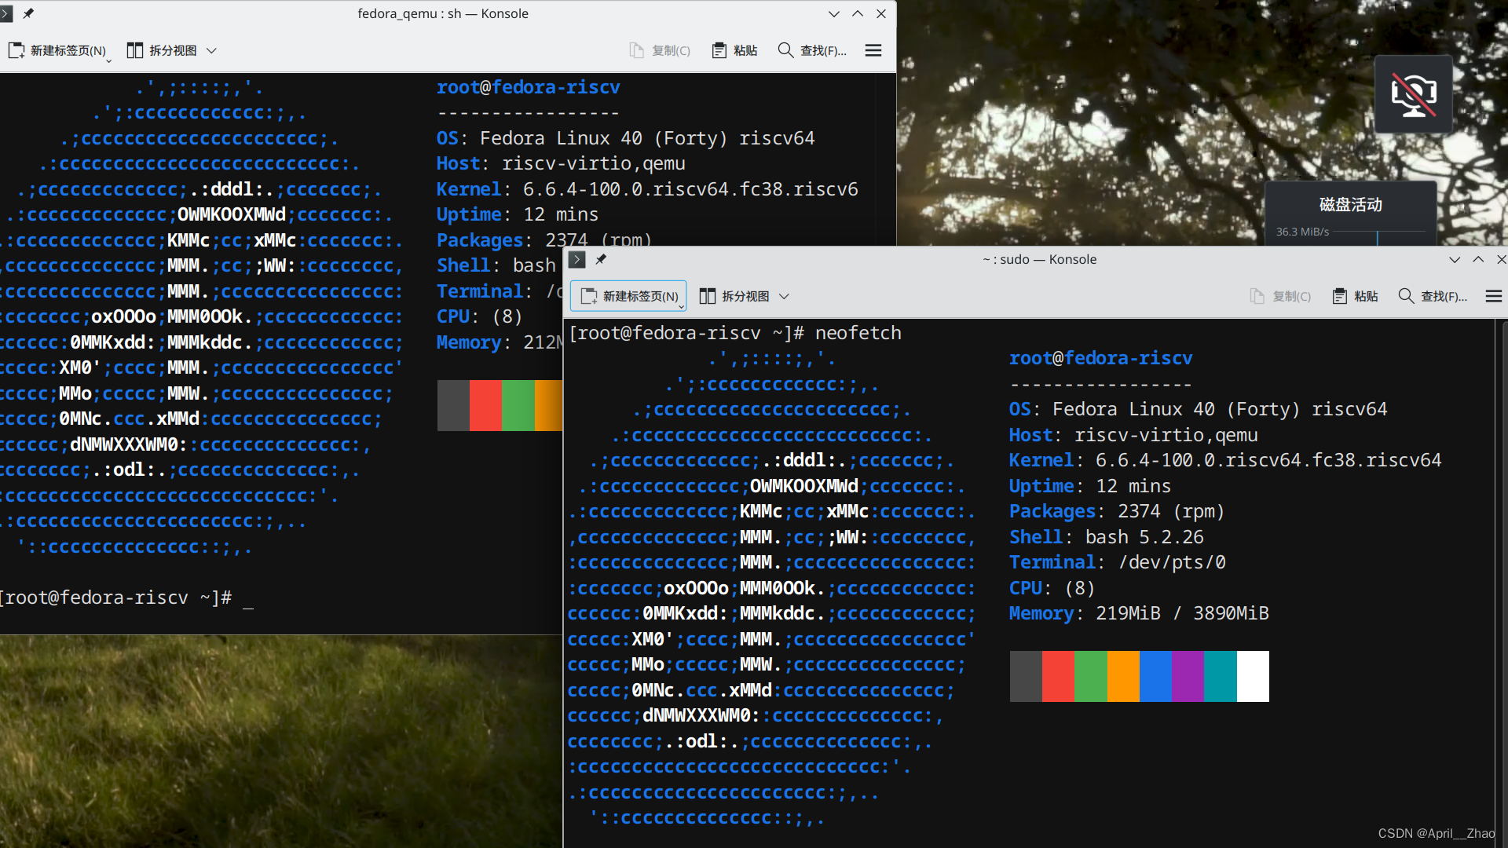Click 复制 copy button in sudo Konsole

[1280, 296]
